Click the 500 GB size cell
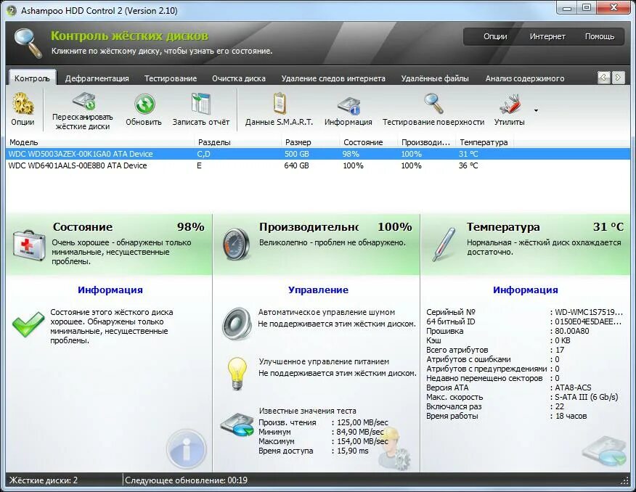This screenshot has width=636, height=492. pyautogui.click(x=296, y=154)
